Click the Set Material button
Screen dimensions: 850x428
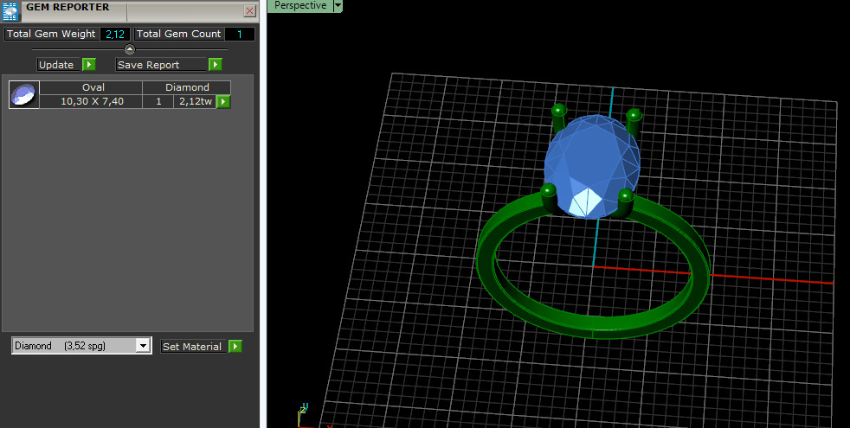click(193, 346)
